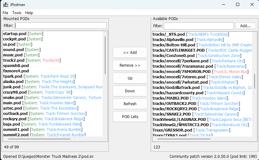The image size is (259, 160).
Task: Select tracks/SNAKE2.POD entry
Action: click(x=202, y=114)
